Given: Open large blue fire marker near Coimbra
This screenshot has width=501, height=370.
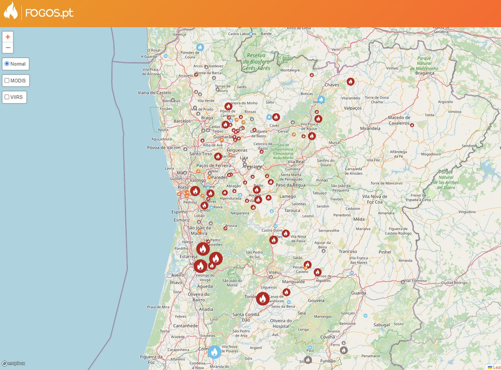Looking at the screenshot, I should click(214, 352).
